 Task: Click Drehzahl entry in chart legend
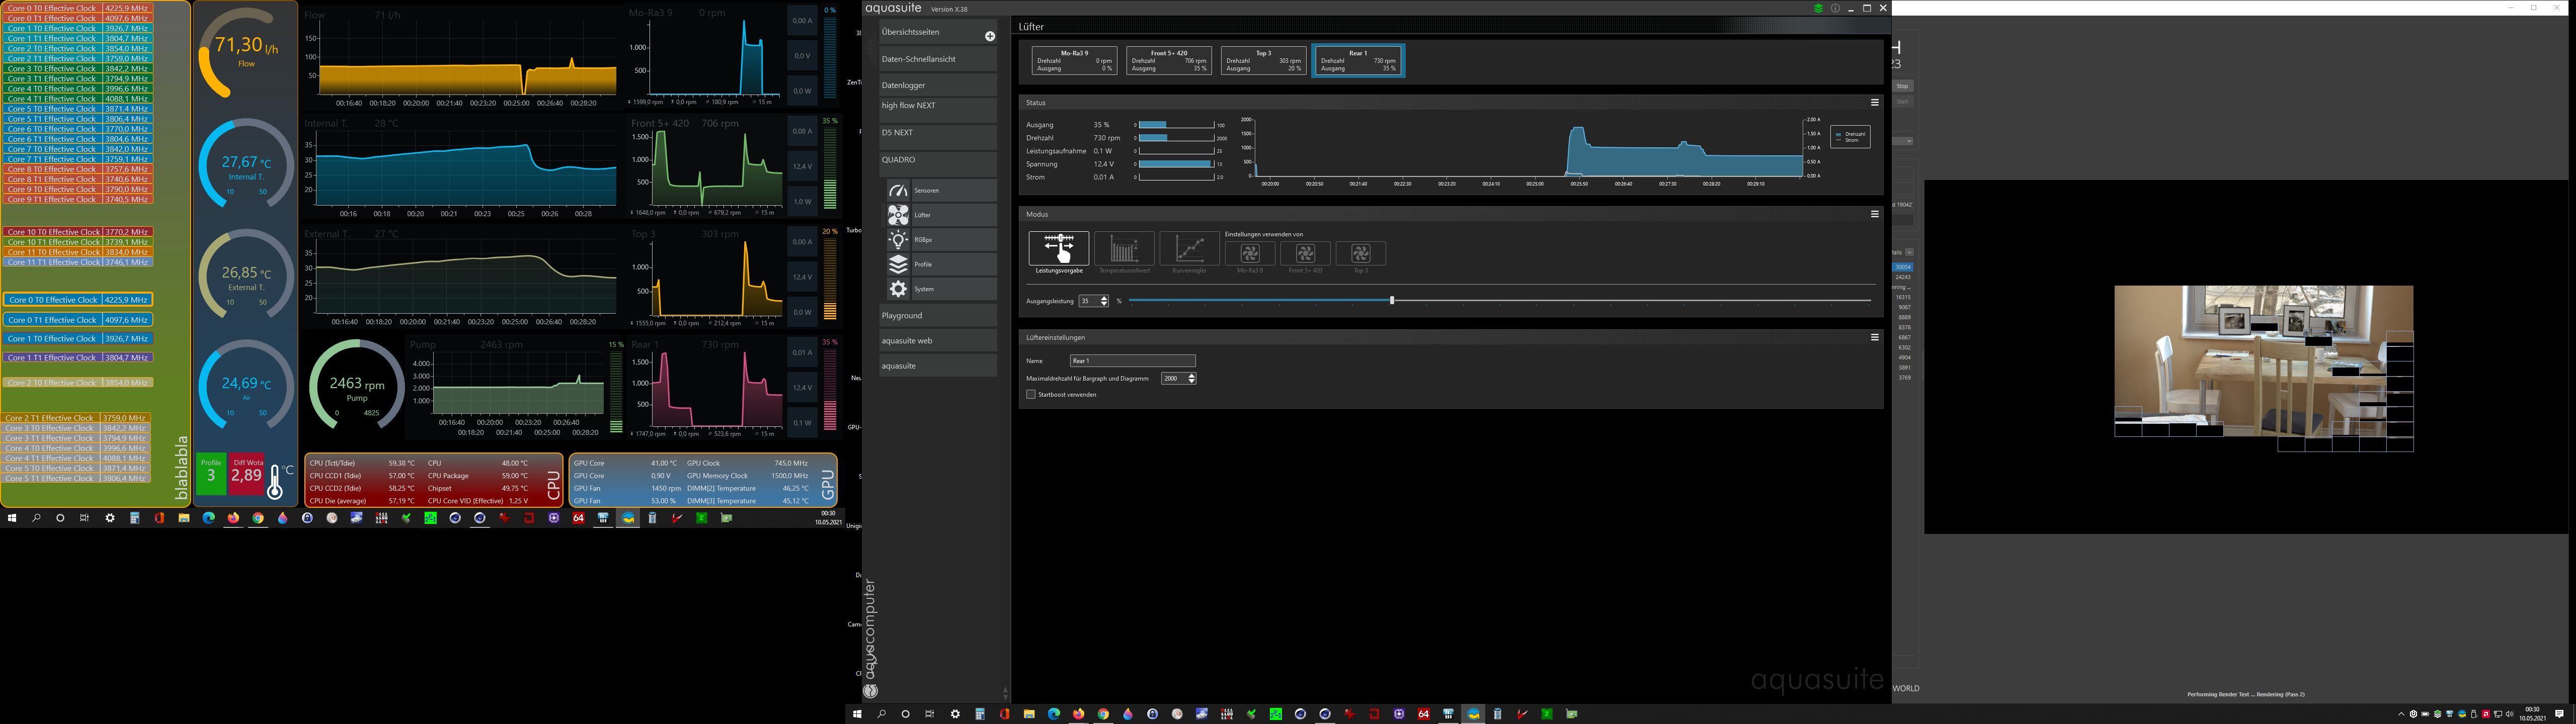[1850, 134]
